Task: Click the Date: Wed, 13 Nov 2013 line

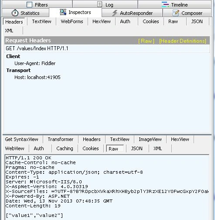Action: [x=59, y=201]
